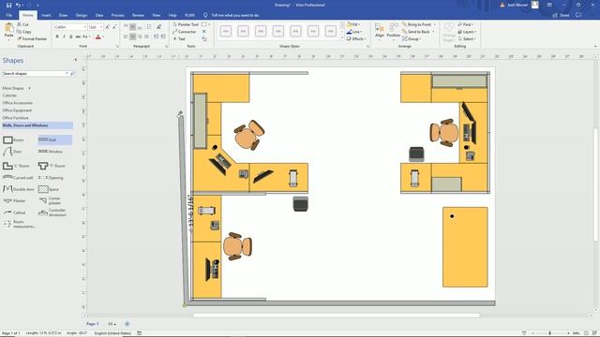Click the Group button
The width and height of the screenshot is (600, 337).
pos(412,38)
